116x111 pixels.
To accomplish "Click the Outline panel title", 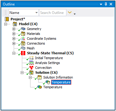I will click(9, 4).
